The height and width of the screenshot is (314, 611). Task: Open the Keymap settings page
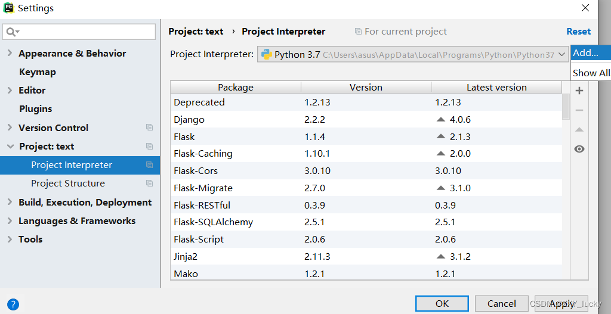(x=38, y=72)
